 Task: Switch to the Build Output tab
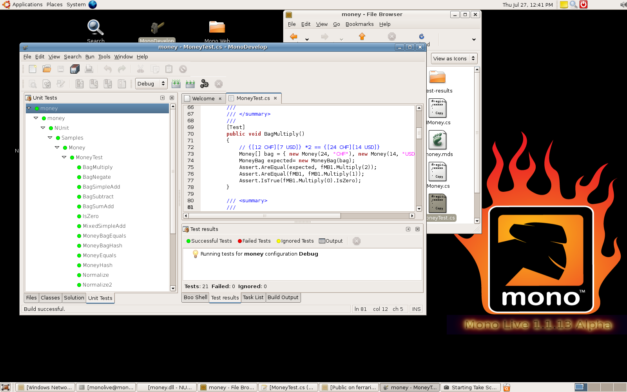(x=283, y=298)
